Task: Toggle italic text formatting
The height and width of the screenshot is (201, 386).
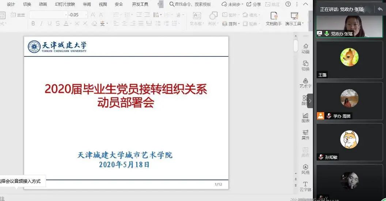Action: [41, 24]
